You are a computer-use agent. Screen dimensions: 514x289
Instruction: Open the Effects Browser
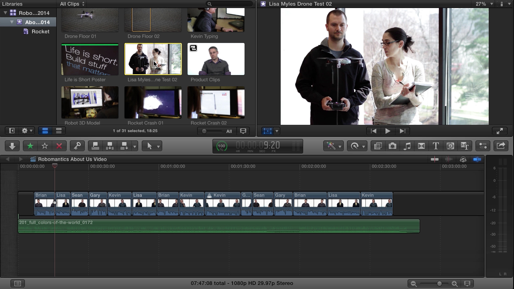(x=377, y=146)
